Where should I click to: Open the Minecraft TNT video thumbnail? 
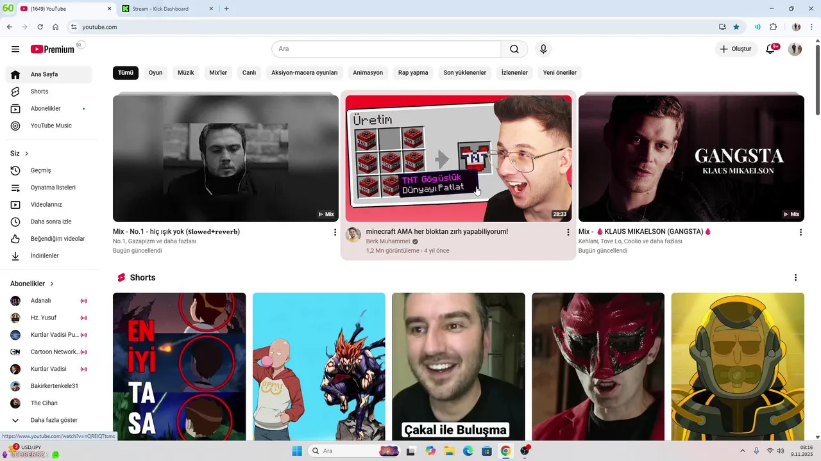[459, 158]
